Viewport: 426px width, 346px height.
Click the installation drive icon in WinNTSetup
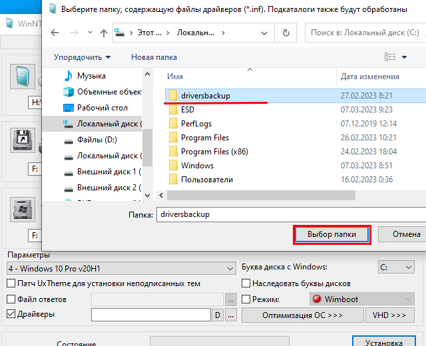coord(23,210)
